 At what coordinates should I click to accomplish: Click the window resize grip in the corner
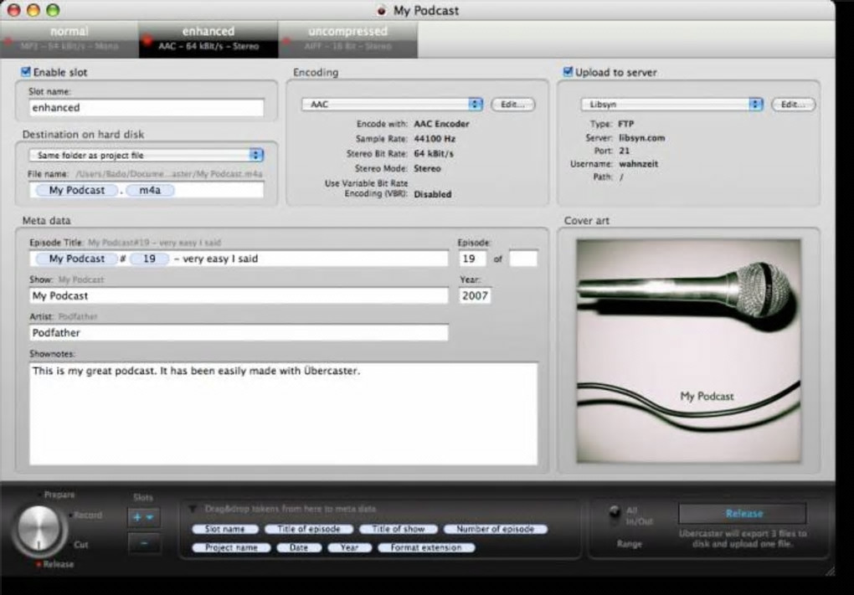tap(830, 571)
